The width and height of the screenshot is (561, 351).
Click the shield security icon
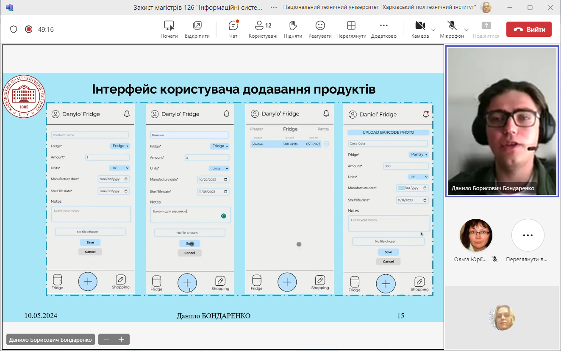14,29
